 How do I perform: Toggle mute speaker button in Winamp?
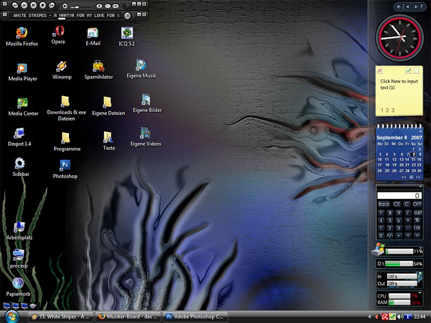click(65, 6)
